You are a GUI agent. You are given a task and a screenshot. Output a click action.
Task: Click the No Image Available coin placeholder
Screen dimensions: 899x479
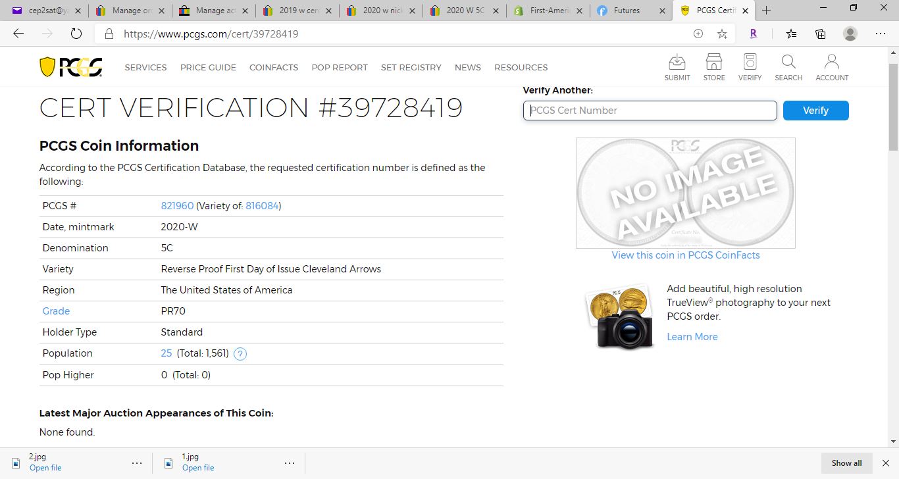(685, 193)
